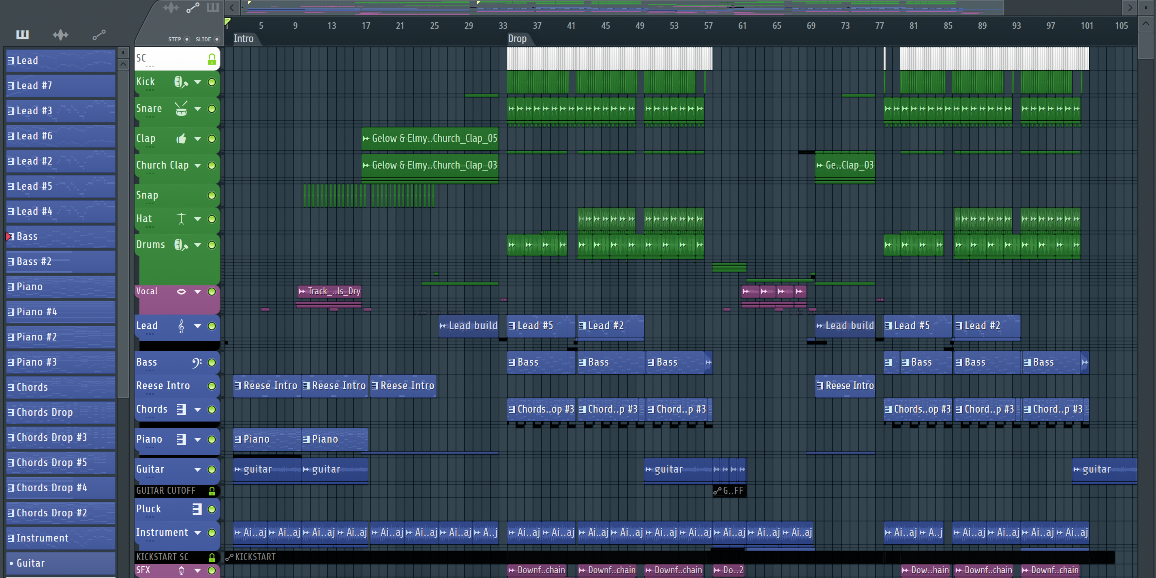Select the Gelow & Elmy Church_Clap_05 clip
The height and width of the screenshot is (578, 1156).
tap(430, 139)
